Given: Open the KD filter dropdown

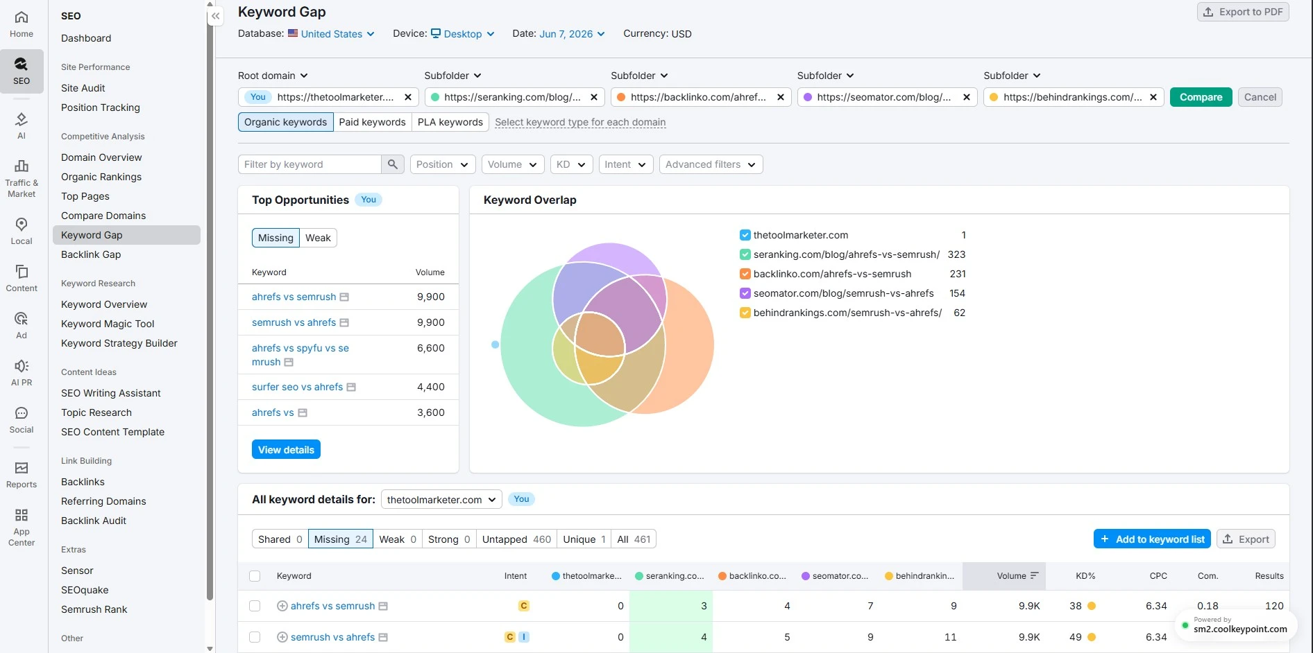Looking at the screenshot, I should [571, 164].
